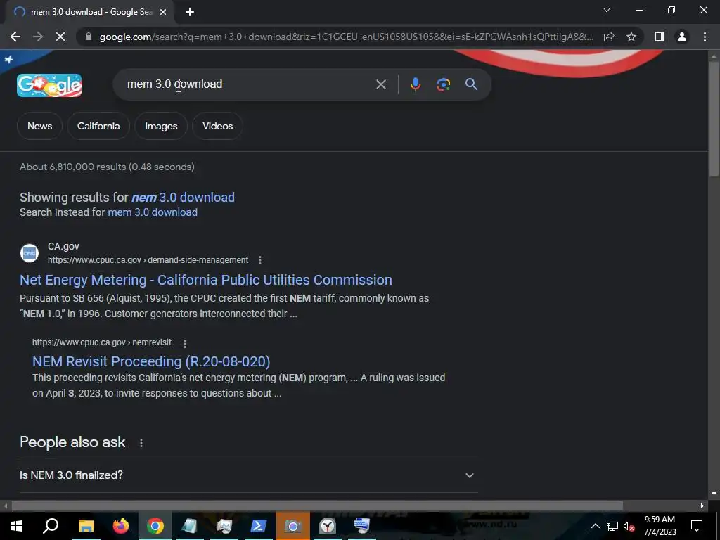720x540 pixels.
Task: Open CA.gov cpuc.ca.gov URL breadcrumb
Action: [x=148, y=260]
